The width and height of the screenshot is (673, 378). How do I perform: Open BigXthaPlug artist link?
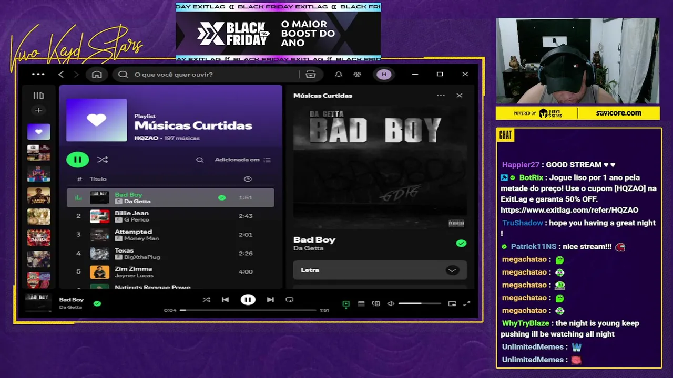[142, 257]
